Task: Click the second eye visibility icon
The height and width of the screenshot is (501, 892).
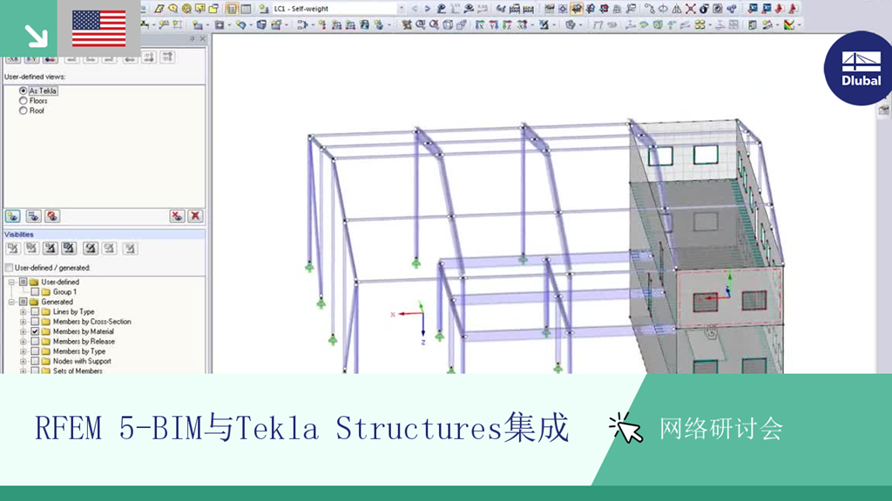Action: [x=33, y=216]
